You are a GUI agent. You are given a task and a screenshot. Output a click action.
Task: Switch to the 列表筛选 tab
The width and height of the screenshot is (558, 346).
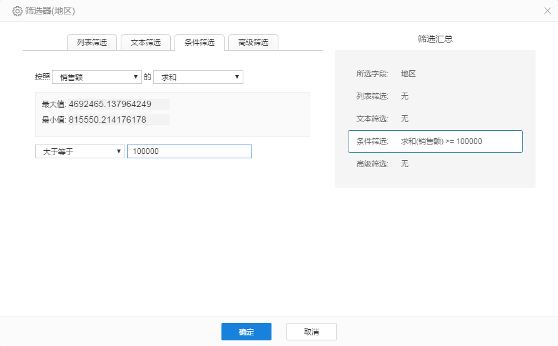(92, 43)
